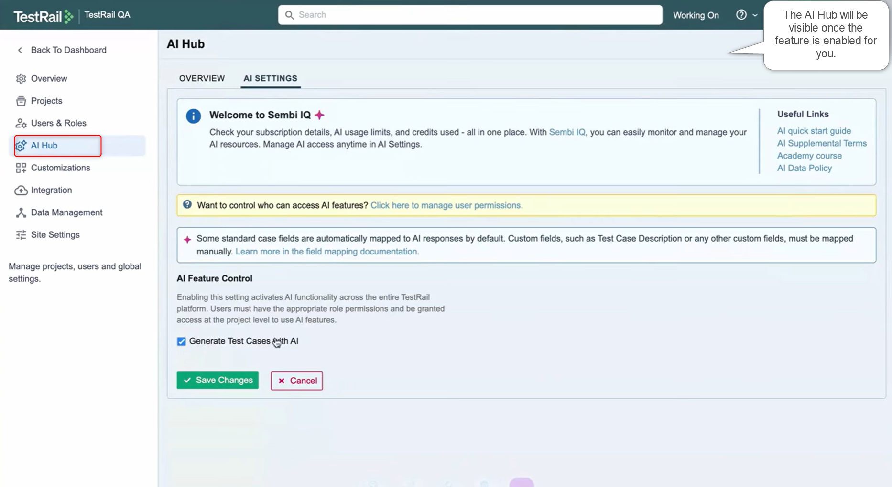Screen dimensions: 892x487
Task: Open Customizations via its grid icon
Action: pyautogui.click(x=21, y=168)
